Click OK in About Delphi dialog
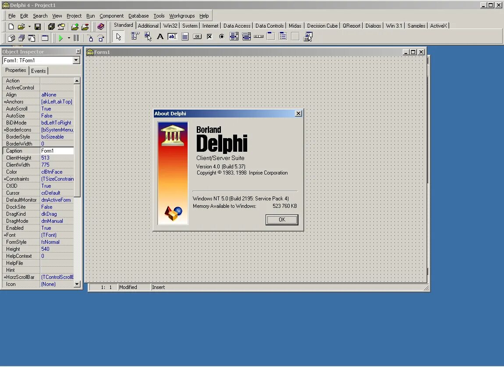 (282, 220)
